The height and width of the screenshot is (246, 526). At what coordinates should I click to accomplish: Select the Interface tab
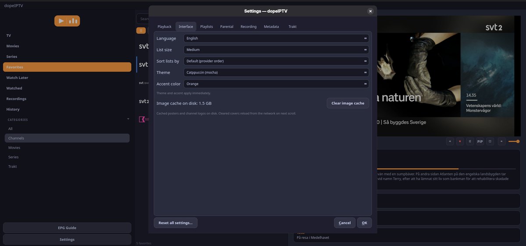(186, 27)
